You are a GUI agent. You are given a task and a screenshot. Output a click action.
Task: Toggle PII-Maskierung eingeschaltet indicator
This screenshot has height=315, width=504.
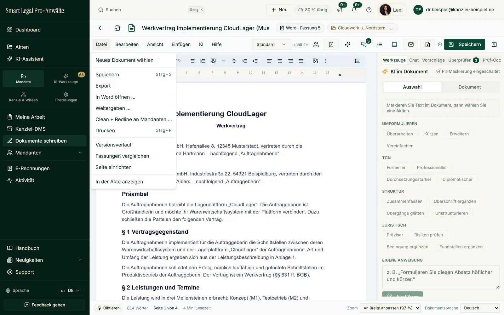pos(468,72)
